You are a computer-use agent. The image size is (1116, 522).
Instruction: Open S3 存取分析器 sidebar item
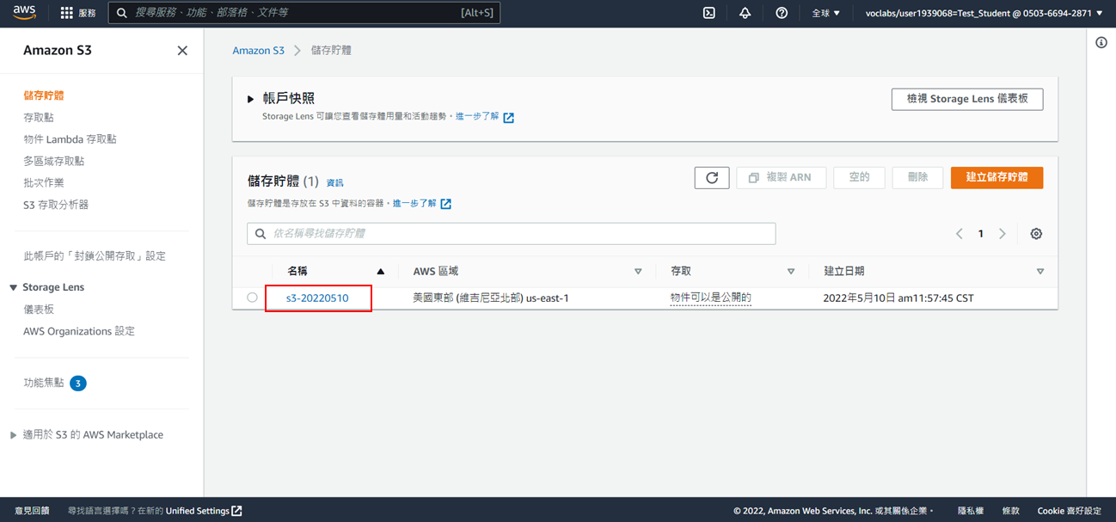click(56, 205)
